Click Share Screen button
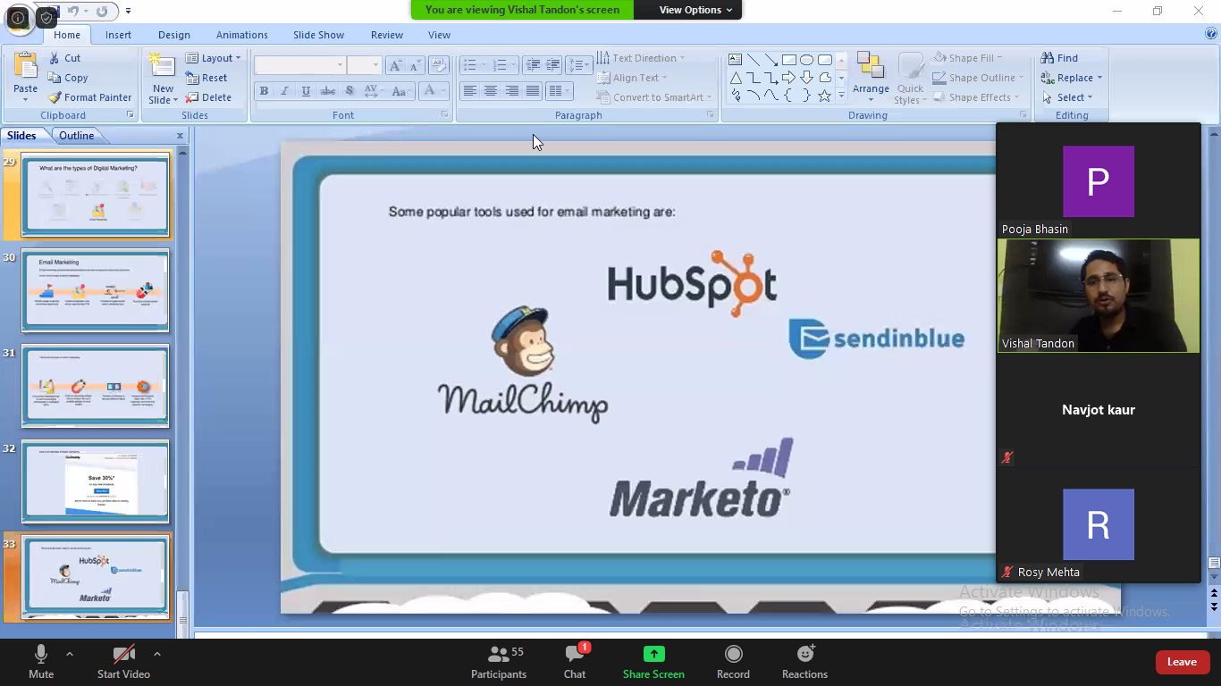The width and height of the screenshot is (1221, 686). click(653, 661)
